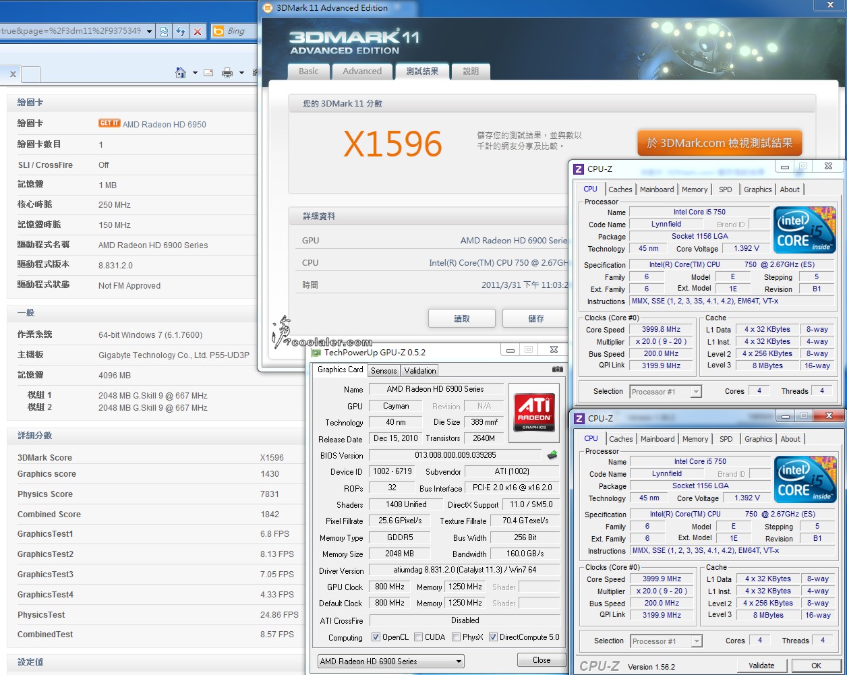Open the Caches tab in upper CPU-Z

coord(620,189)
